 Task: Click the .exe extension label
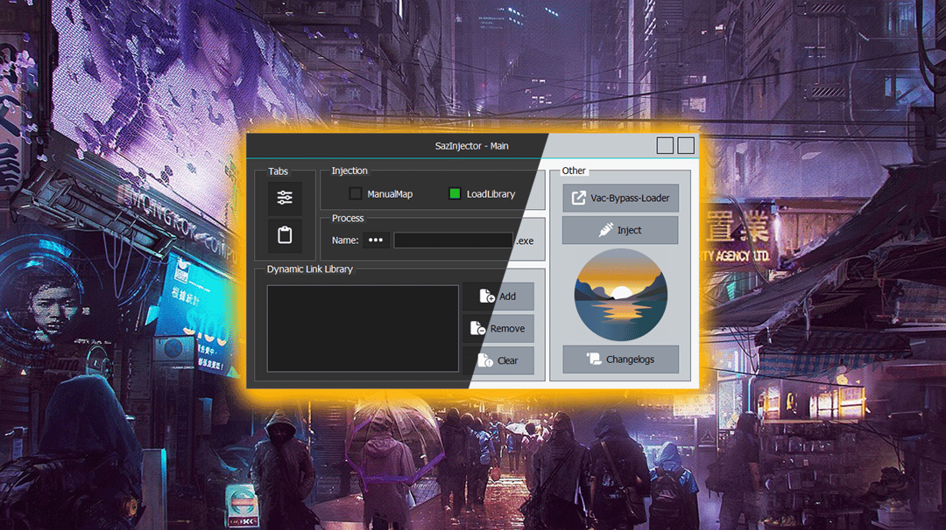pos(525,241)
